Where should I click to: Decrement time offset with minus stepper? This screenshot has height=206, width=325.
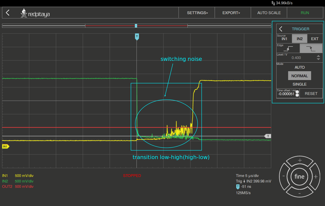tap(297, 95)
